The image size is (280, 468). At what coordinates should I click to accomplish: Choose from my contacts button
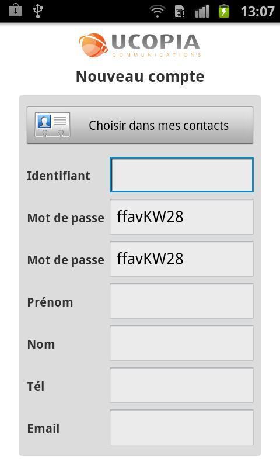click(x=140, y=125)
